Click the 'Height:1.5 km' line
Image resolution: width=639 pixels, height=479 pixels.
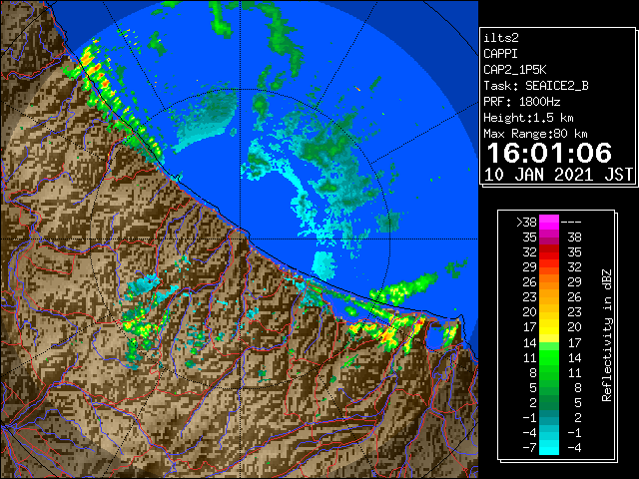[528, 118]
